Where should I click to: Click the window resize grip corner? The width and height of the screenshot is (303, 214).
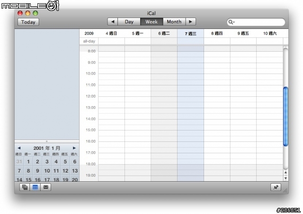[285, 191]
